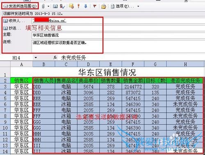Click cell H6 showing 未完成任务

(x=185, y=104)
